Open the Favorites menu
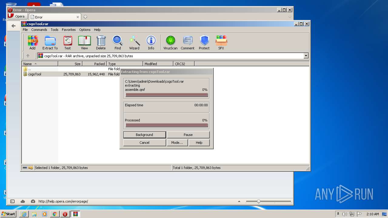This screenshot has width=388, height=218. click(69, 30)
